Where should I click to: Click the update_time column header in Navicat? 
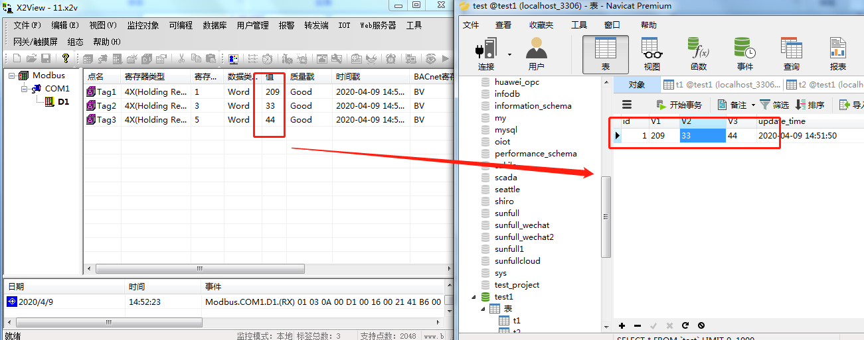(x=810, y=121)
